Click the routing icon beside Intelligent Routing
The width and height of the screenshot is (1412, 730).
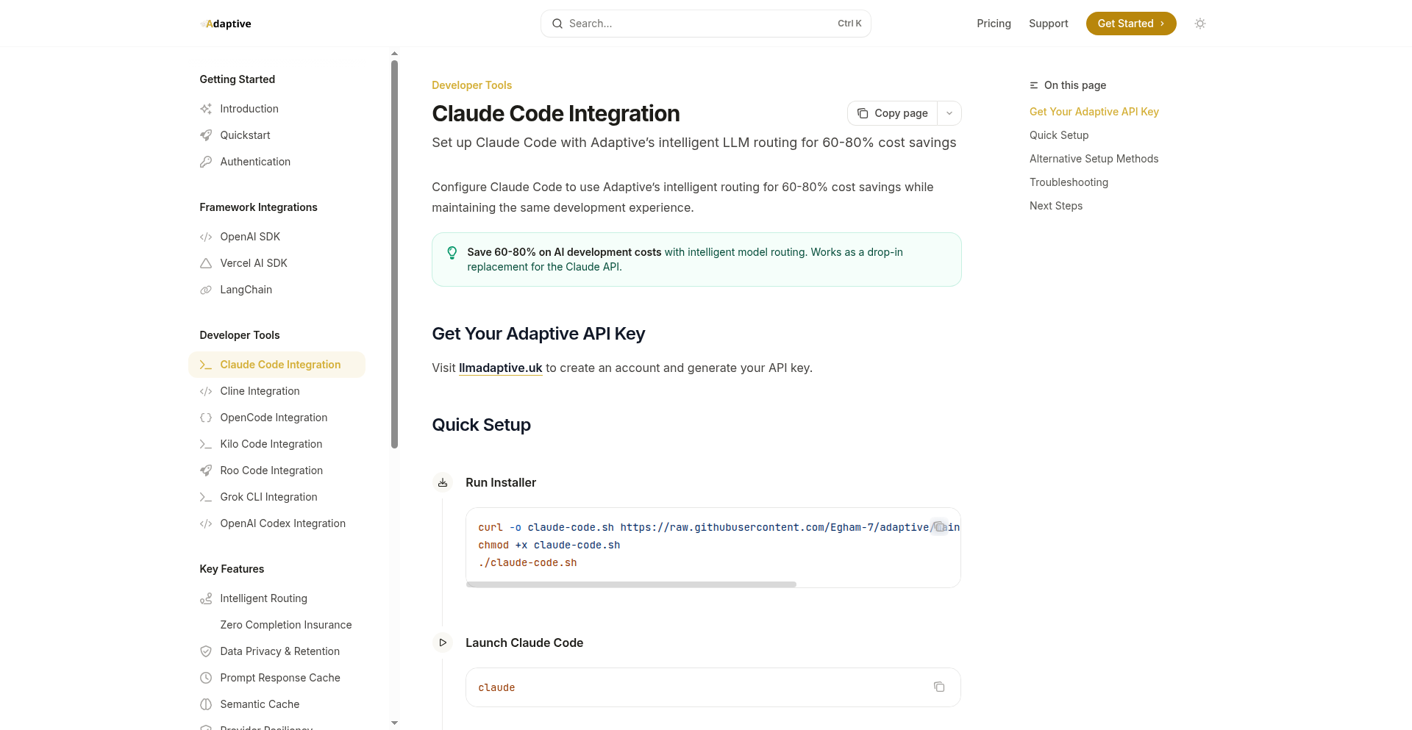206,598
